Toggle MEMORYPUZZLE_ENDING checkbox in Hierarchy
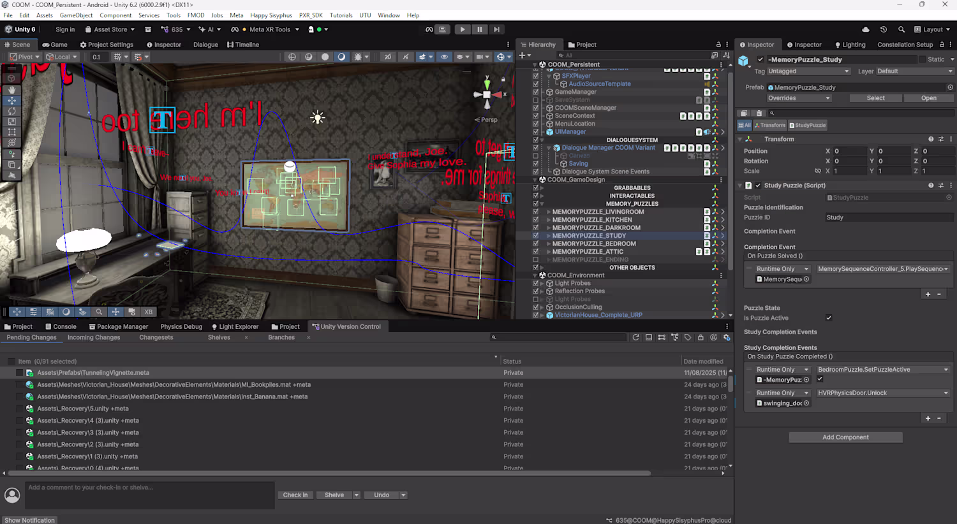Screen dimensions: 957x524 pyautogui.click(x=536, y=259)
